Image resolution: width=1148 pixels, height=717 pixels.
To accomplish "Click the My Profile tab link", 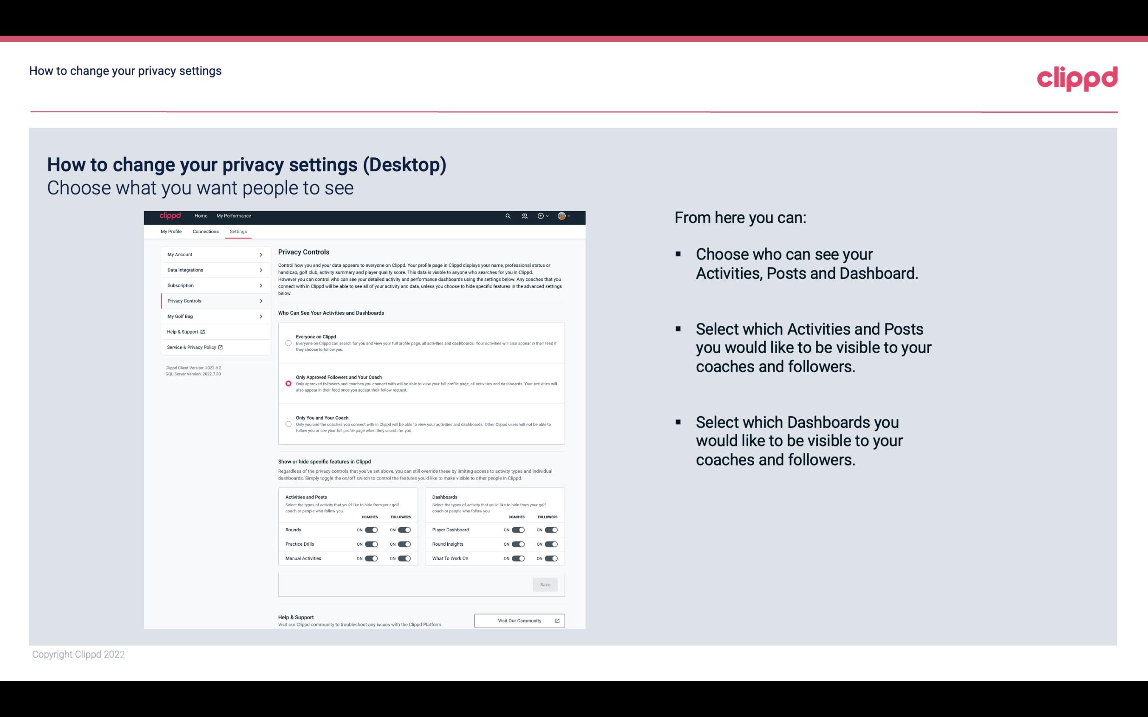I will 171,231.
